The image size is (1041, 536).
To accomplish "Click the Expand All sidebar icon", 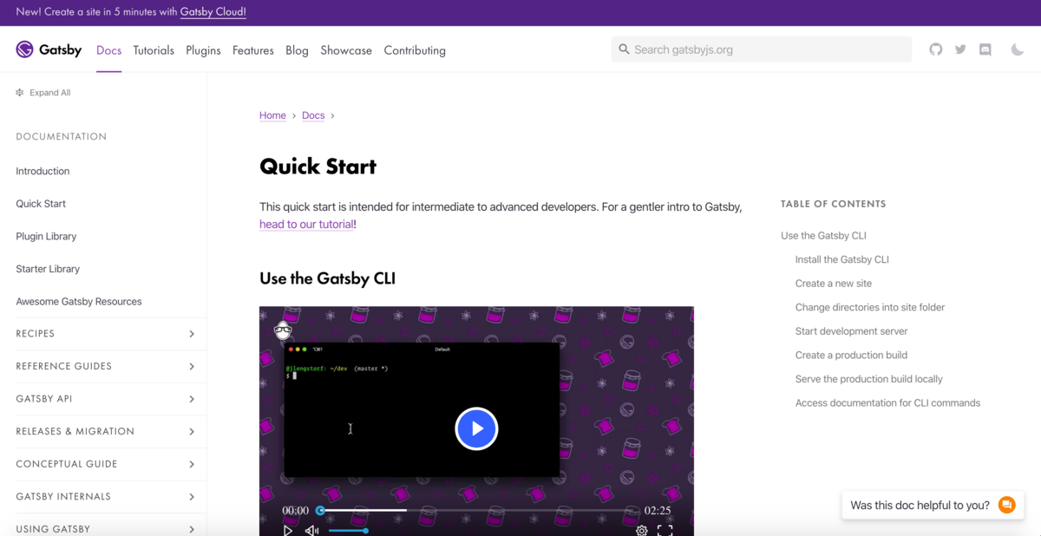I will click(20, 93).
